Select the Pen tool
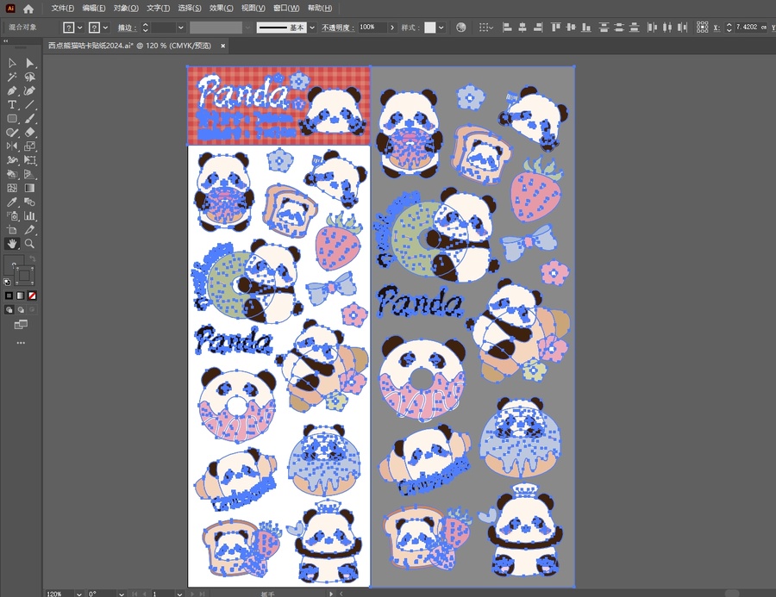The height and width of the screenshot is (597, 776). (12, 90)
